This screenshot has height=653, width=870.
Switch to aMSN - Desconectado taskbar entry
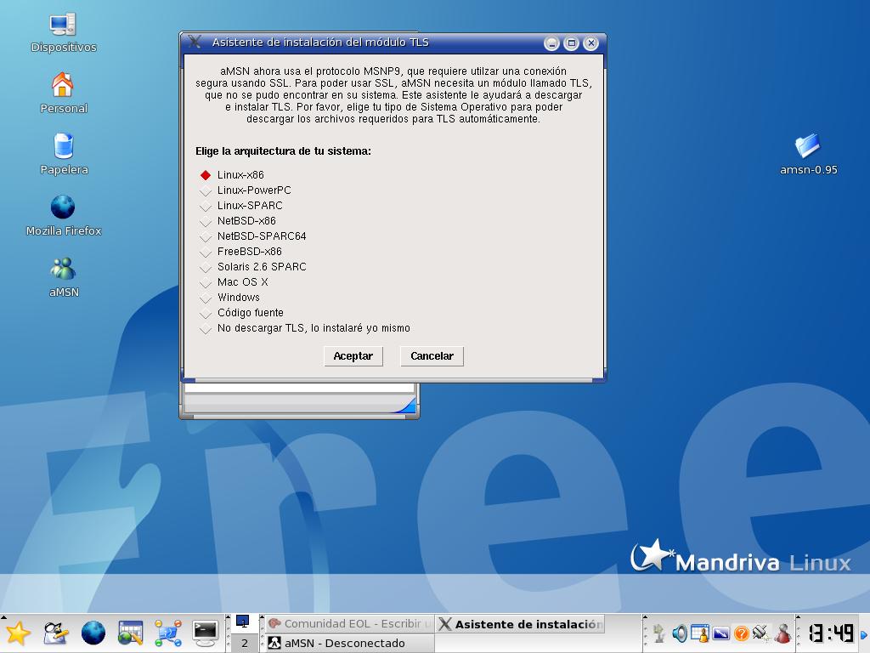click(349, 643)
